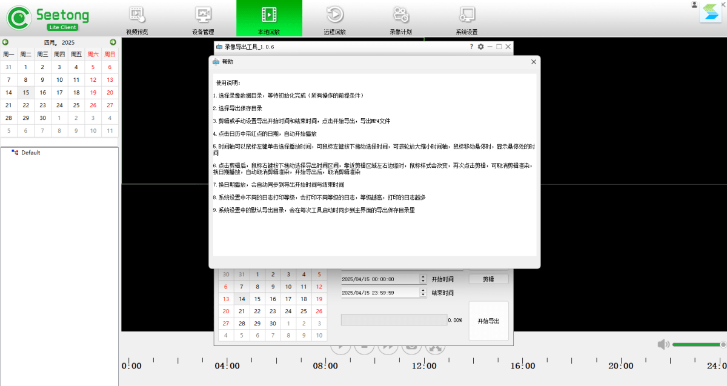Decrement the 结束时间 end time with its stepper
This screenshot has width=727, height=386.
point(423,293)
